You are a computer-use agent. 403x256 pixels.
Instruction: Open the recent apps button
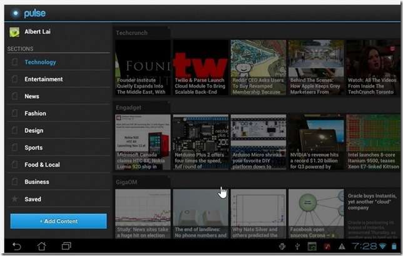tap(66, 246)
